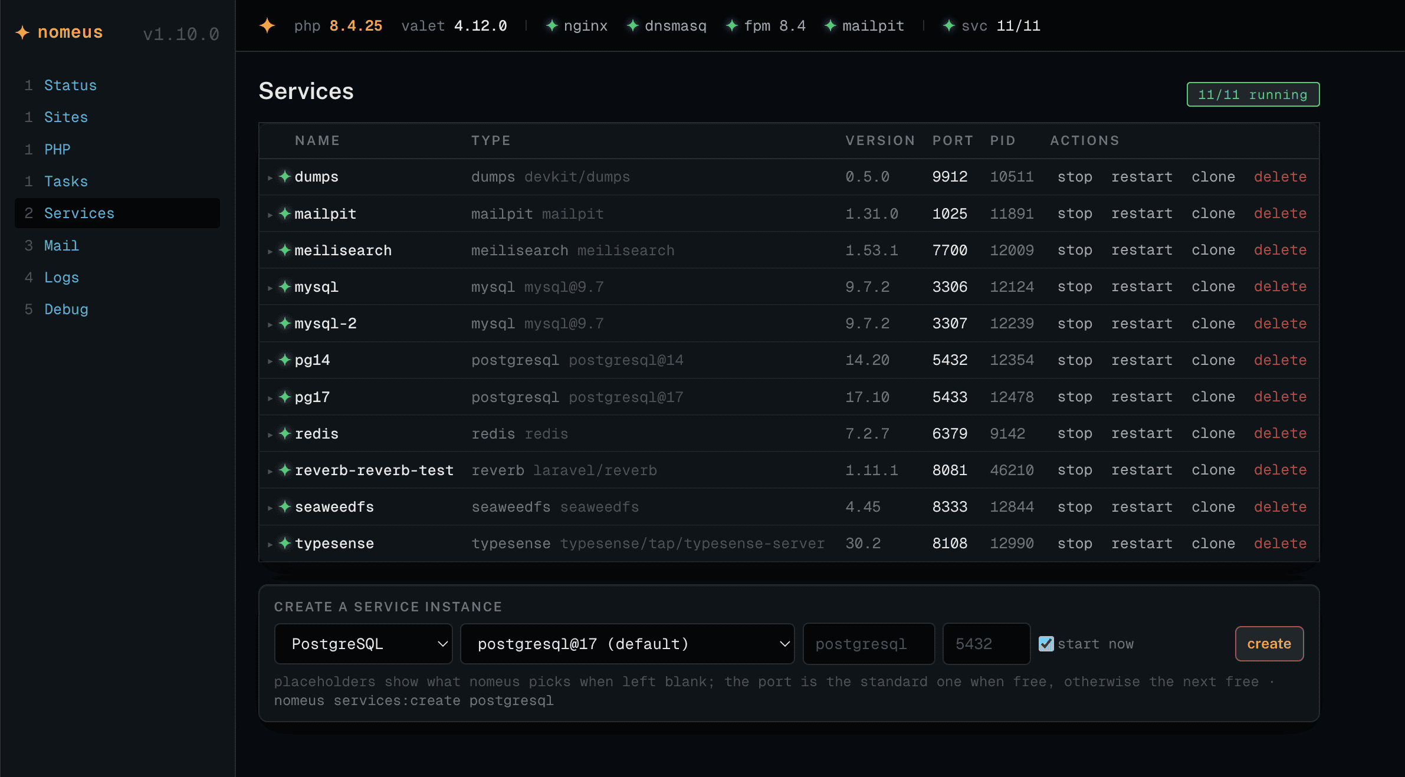Restart the reverb-reverb-test service
The image size is (1405, 777).
point(1142,470)
